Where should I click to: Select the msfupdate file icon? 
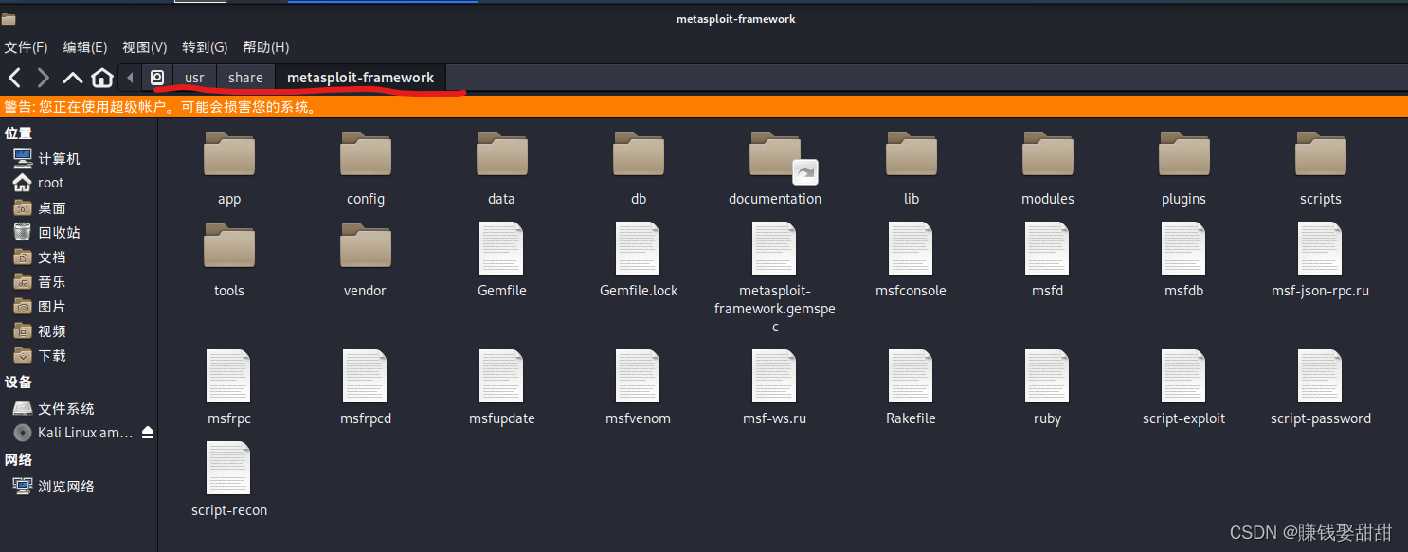501,376
